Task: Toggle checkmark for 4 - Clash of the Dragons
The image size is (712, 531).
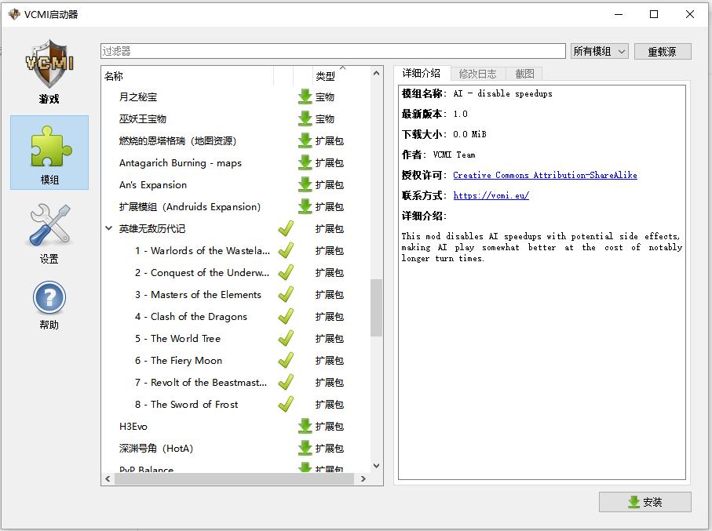Action: point(286,316)
